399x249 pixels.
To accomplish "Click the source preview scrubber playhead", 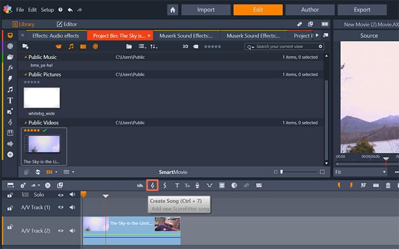I will 386,159.
